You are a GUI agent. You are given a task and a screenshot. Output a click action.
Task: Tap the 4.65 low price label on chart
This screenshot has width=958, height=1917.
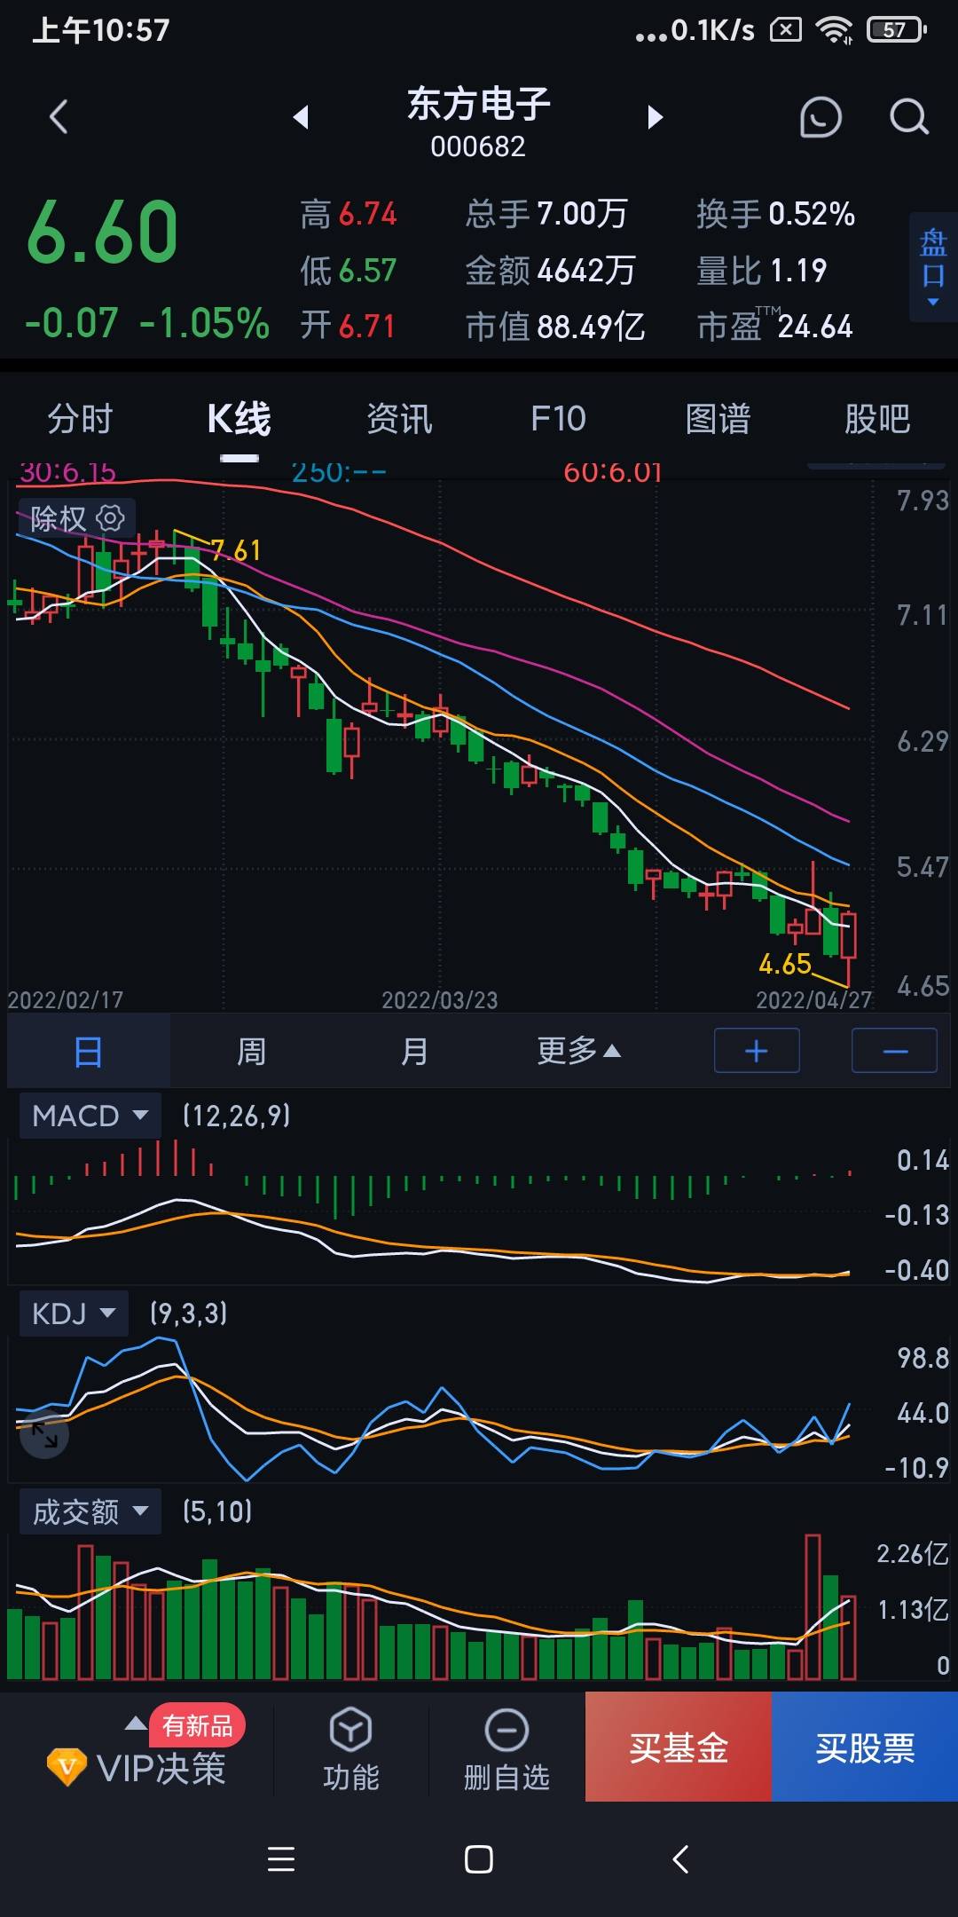click(x=785, y=964)
